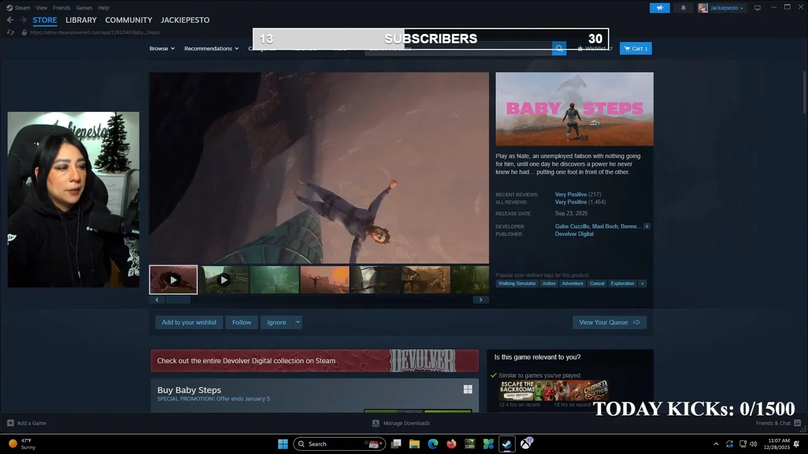Open the Ignore options dropdown arrow
This screenshot has height=454, width=808.
click(x=297, y=322)
